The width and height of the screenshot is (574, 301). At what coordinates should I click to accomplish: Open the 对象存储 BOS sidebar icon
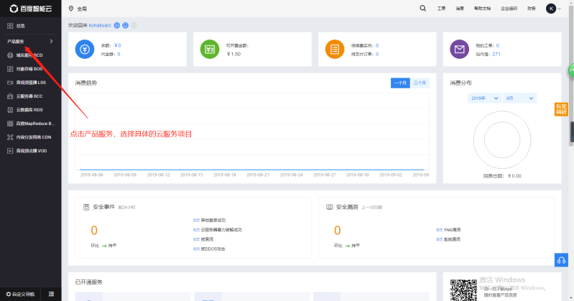coord(10,69)
